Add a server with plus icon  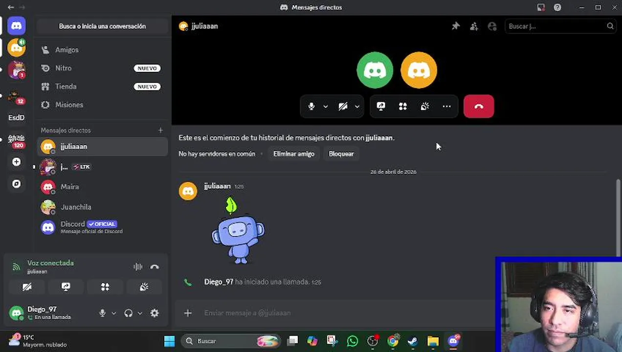coord(16,162)
